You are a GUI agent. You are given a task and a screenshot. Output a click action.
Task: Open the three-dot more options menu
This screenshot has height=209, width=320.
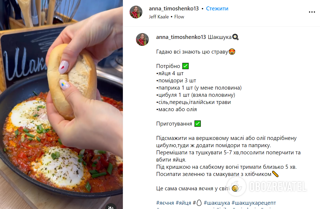[312, 12]
